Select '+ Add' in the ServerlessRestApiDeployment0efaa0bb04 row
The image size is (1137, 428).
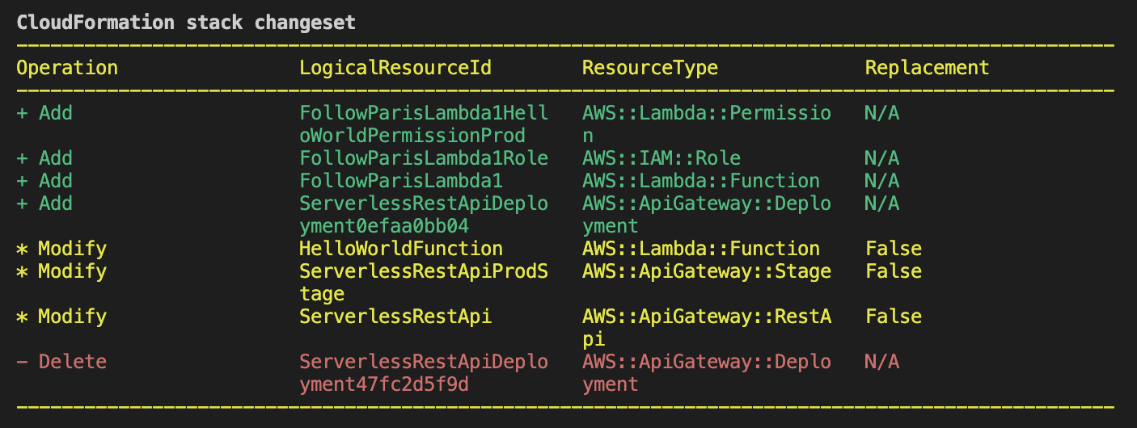(44, 204)
